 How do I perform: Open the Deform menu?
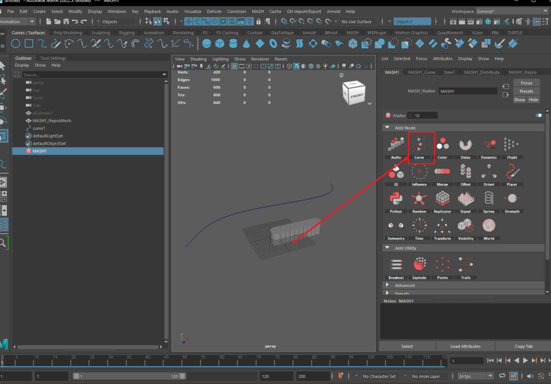[x=214, y=11]
